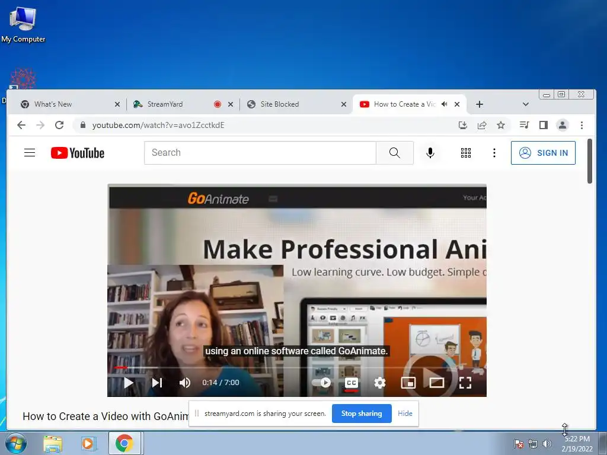Click the browser forward arrow
Screen dimensions: 607x455
[40, 125]
